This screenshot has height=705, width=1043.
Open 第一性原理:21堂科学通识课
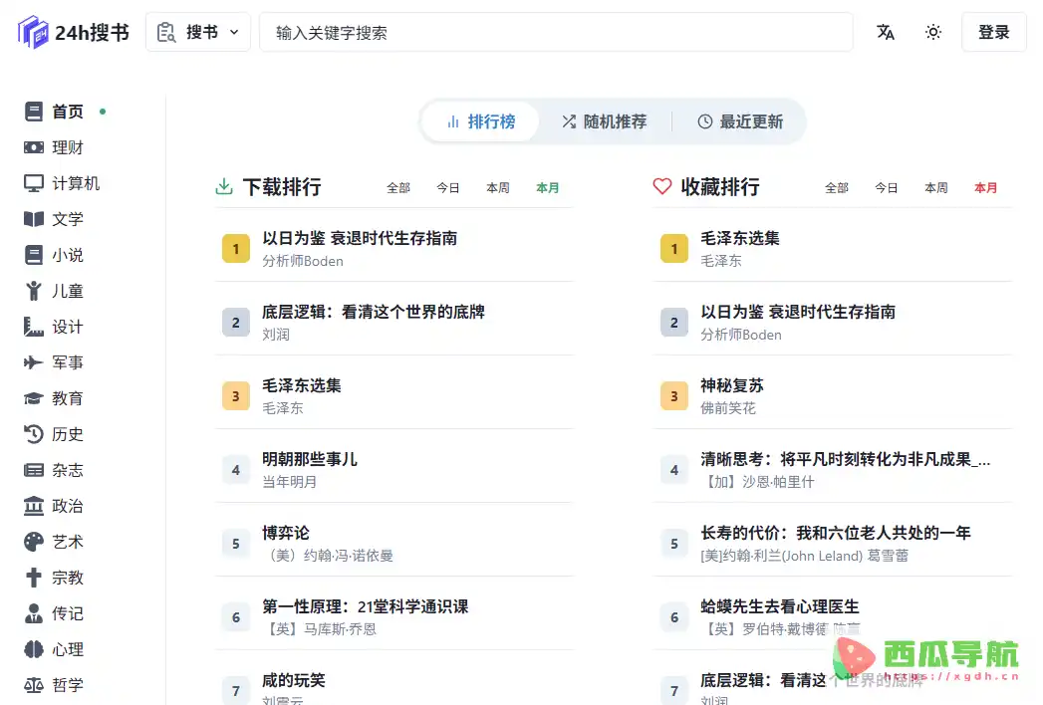tap(366, 607)
